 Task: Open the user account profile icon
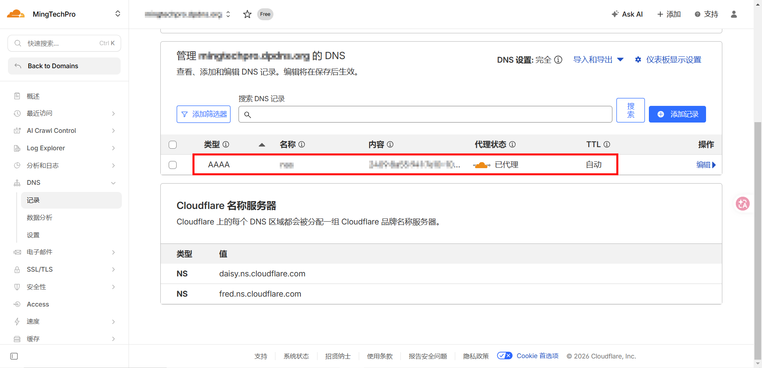point(734,14)
